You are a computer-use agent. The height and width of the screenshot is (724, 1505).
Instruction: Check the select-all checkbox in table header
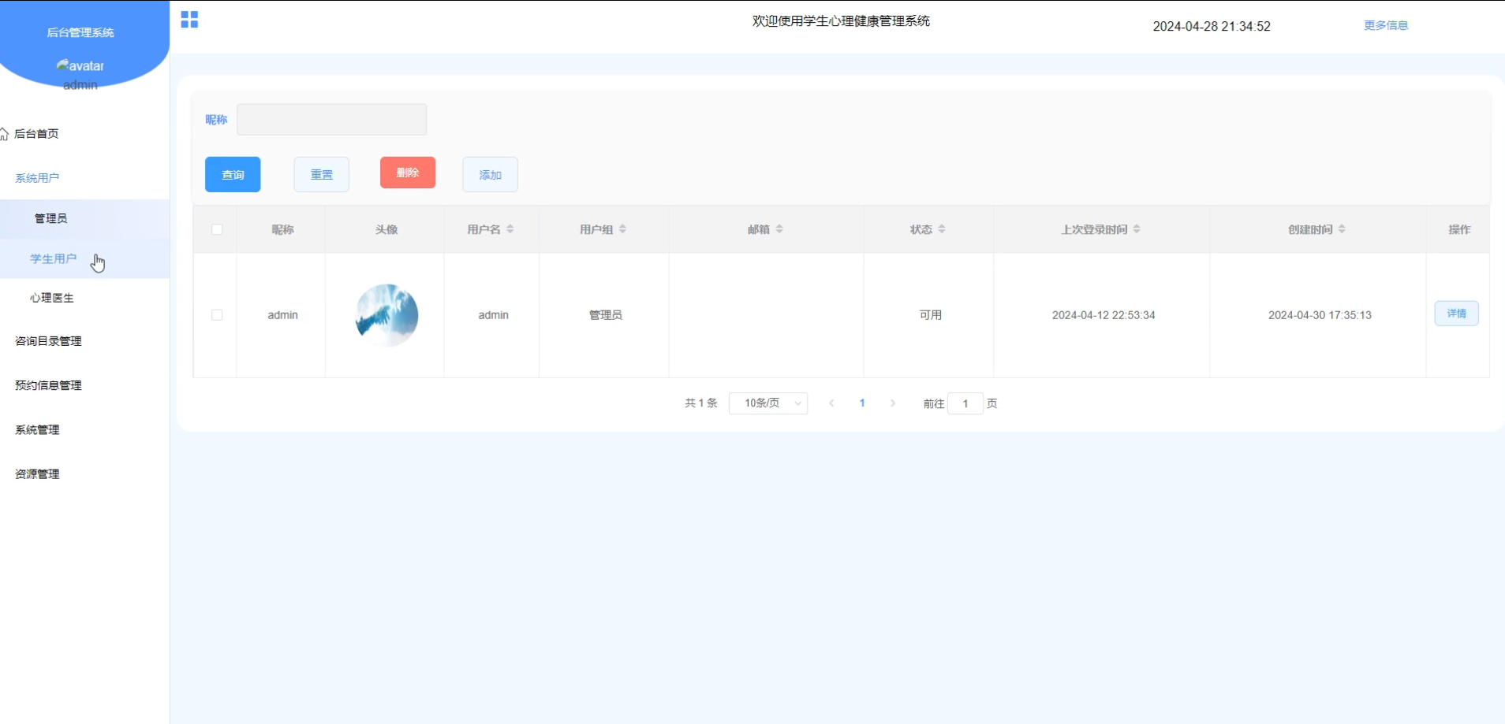(217, 229)
